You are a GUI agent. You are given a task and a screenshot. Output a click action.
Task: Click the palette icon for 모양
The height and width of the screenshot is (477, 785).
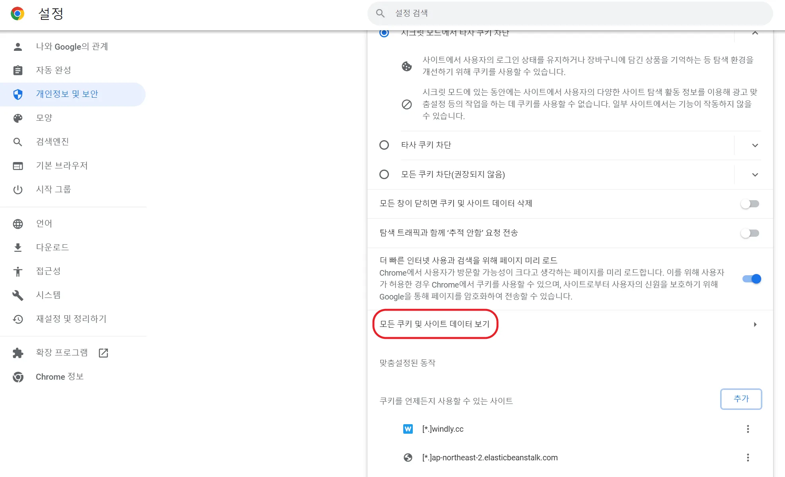tap(17, 118)
